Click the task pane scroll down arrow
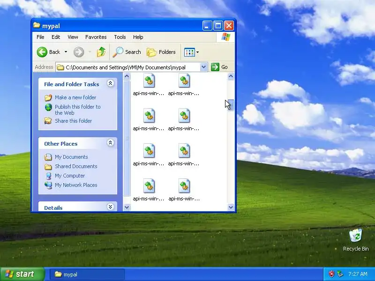This screenshot has height=281, width=375. [127, 207]
